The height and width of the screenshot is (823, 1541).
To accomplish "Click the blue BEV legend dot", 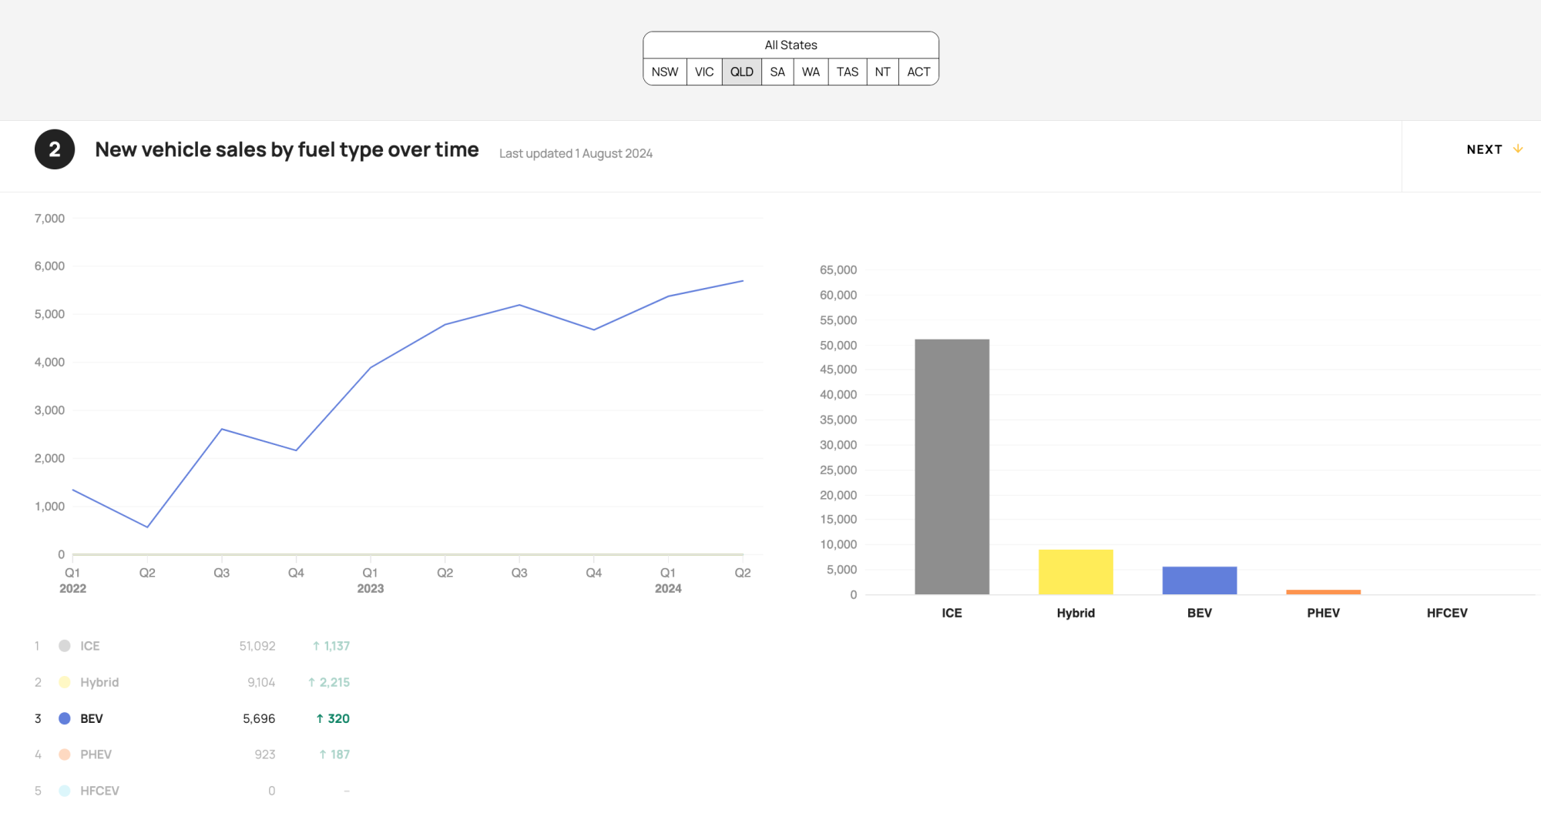I will pos(65,718).
